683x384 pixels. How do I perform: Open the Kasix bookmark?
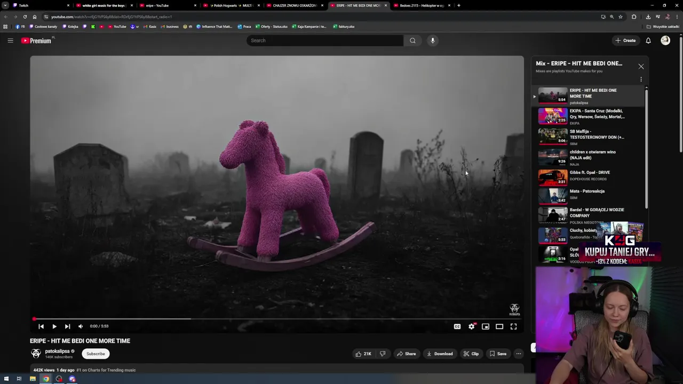tap(149, 27)
